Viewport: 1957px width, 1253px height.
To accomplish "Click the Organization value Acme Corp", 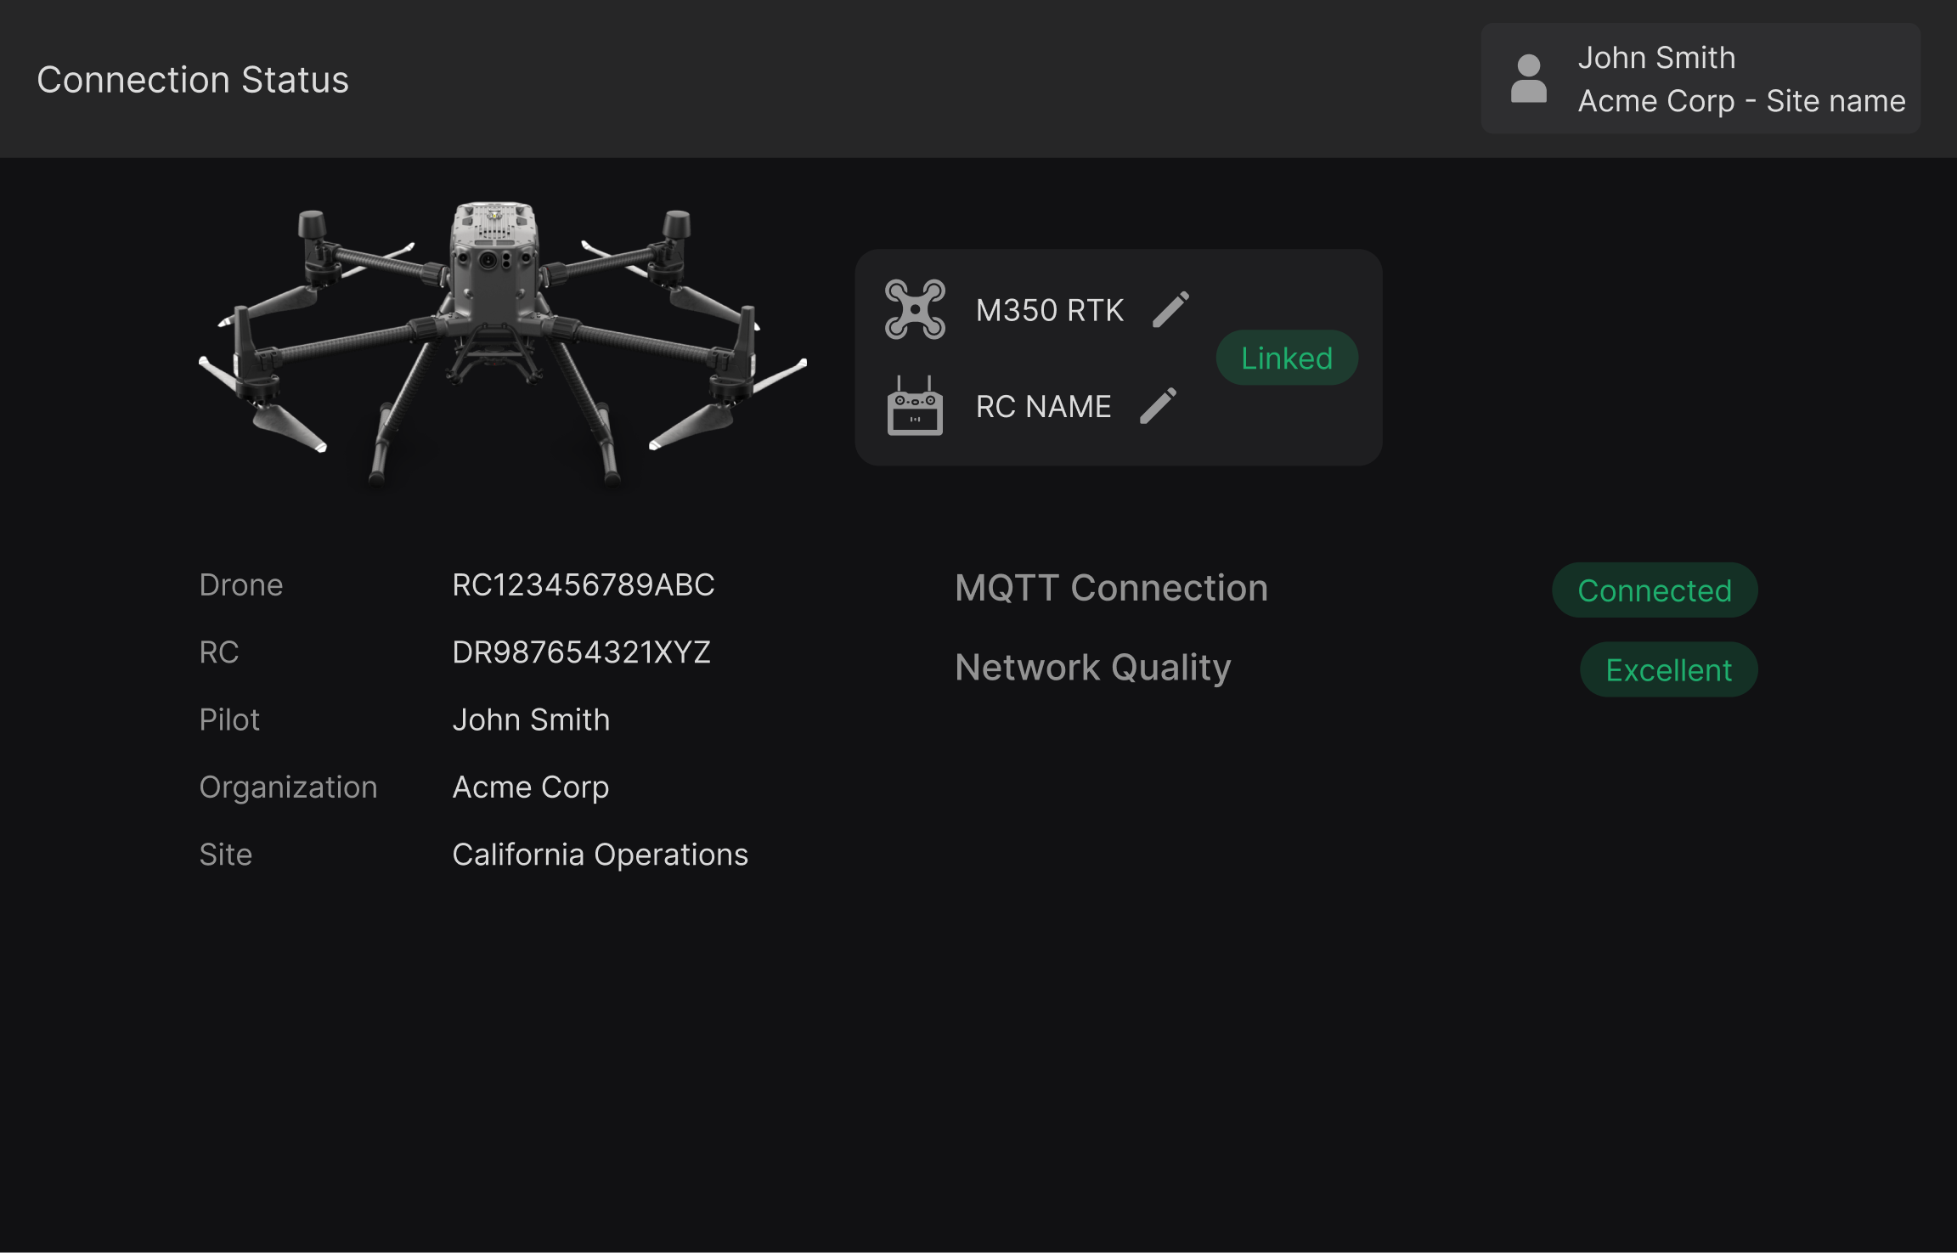I will click(x=530, y=787).
